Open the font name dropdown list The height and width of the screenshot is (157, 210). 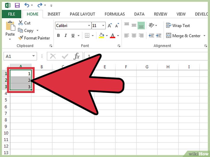[89, 26]
